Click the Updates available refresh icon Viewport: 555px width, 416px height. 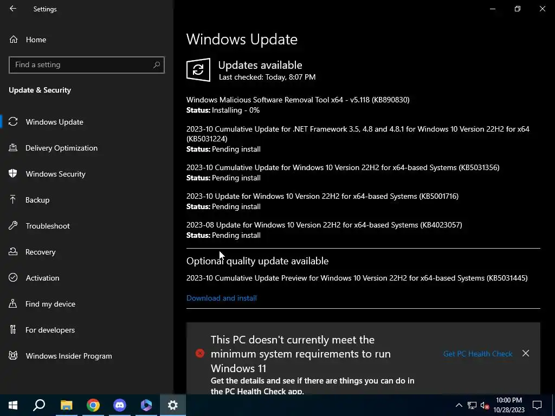(x=198, y=70)
